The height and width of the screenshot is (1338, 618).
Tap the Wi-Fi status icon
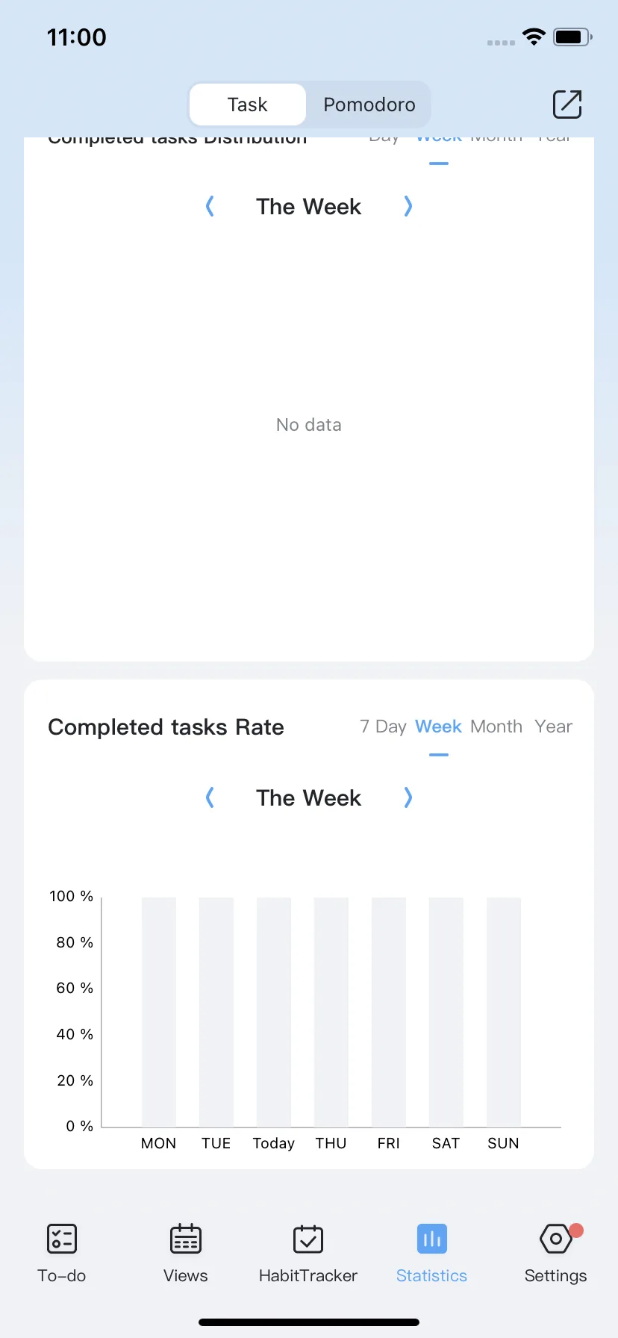click(534, 37)
